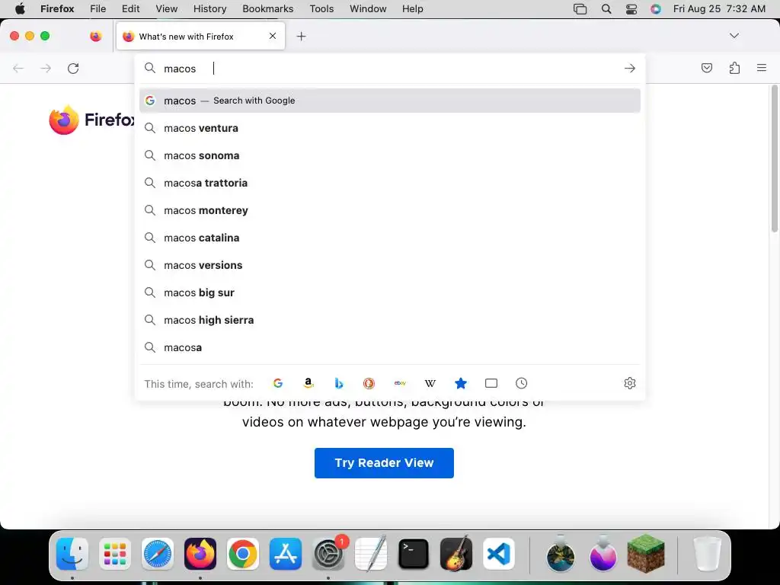Open the Help menu
Viewport: 780px width, 585px height.
412,9
